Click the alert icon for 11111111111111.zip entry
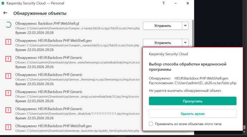 pyautogui.click(x=8, y=110)
